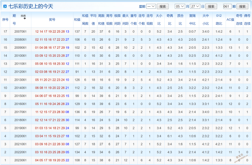This screenshot has height=165, width=252.
Task: Open the 星期 weekday dropdown
Action: coord(151,6)
